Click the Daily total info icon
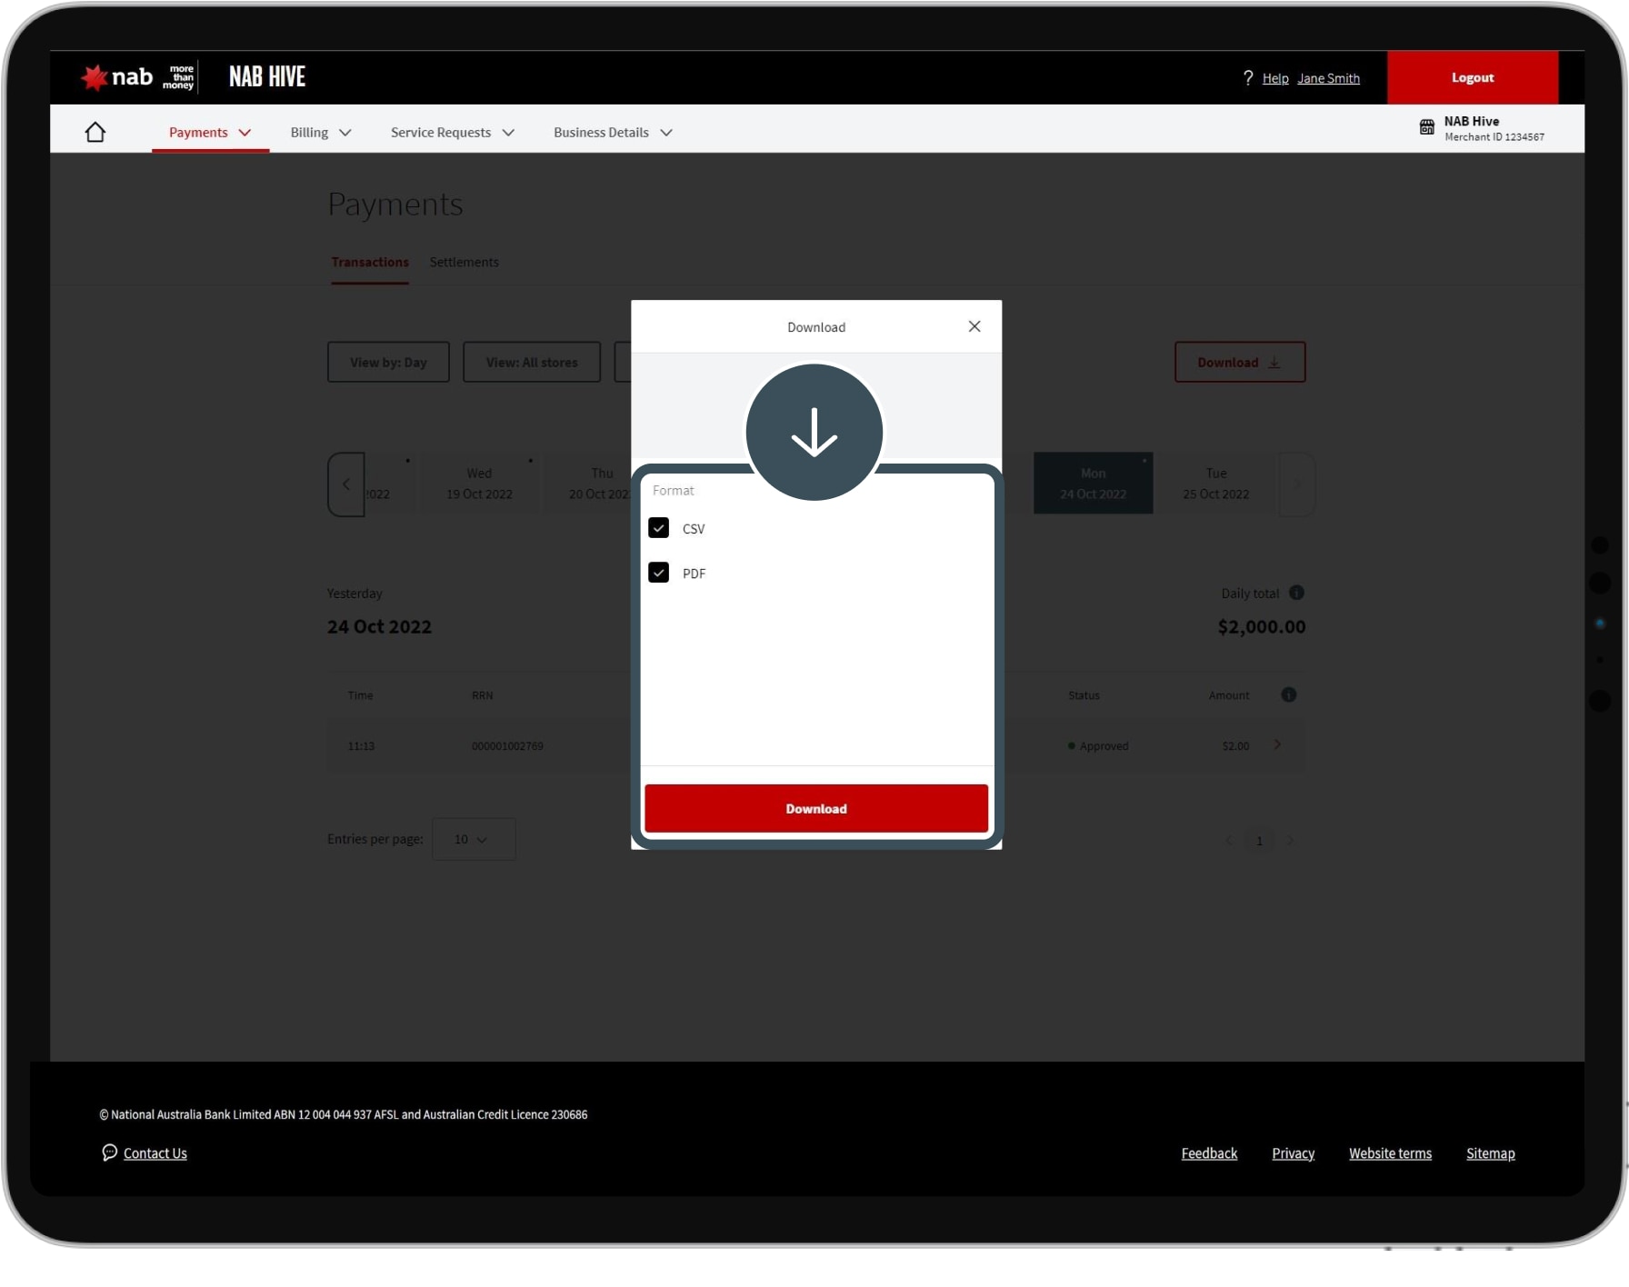The image size is (1629, 1287). tap(1296, 593)
